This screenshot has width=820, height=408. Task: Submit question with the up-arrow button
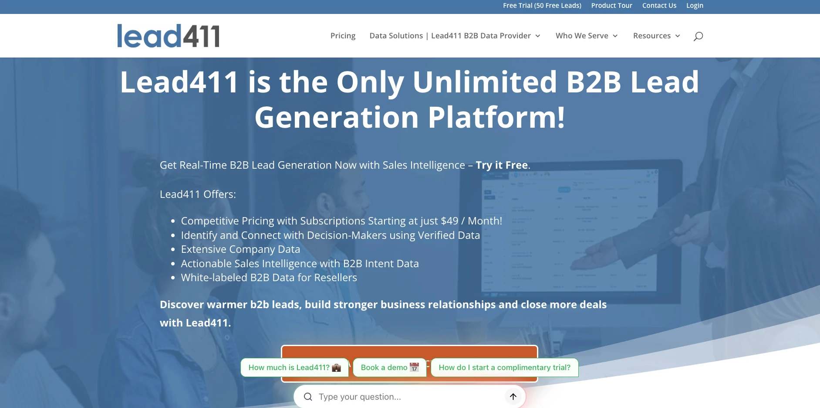pos(513,397)
